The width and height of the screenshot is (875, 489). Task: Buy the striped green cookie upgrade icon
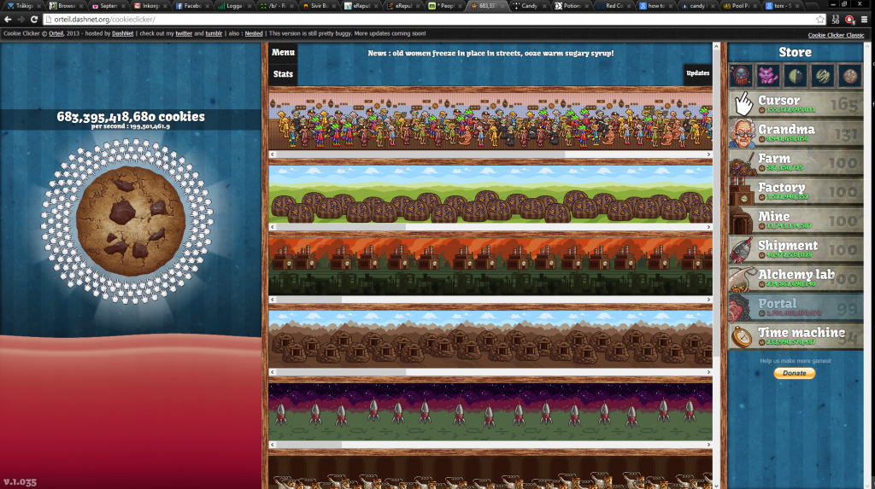(x=823, y=76)
